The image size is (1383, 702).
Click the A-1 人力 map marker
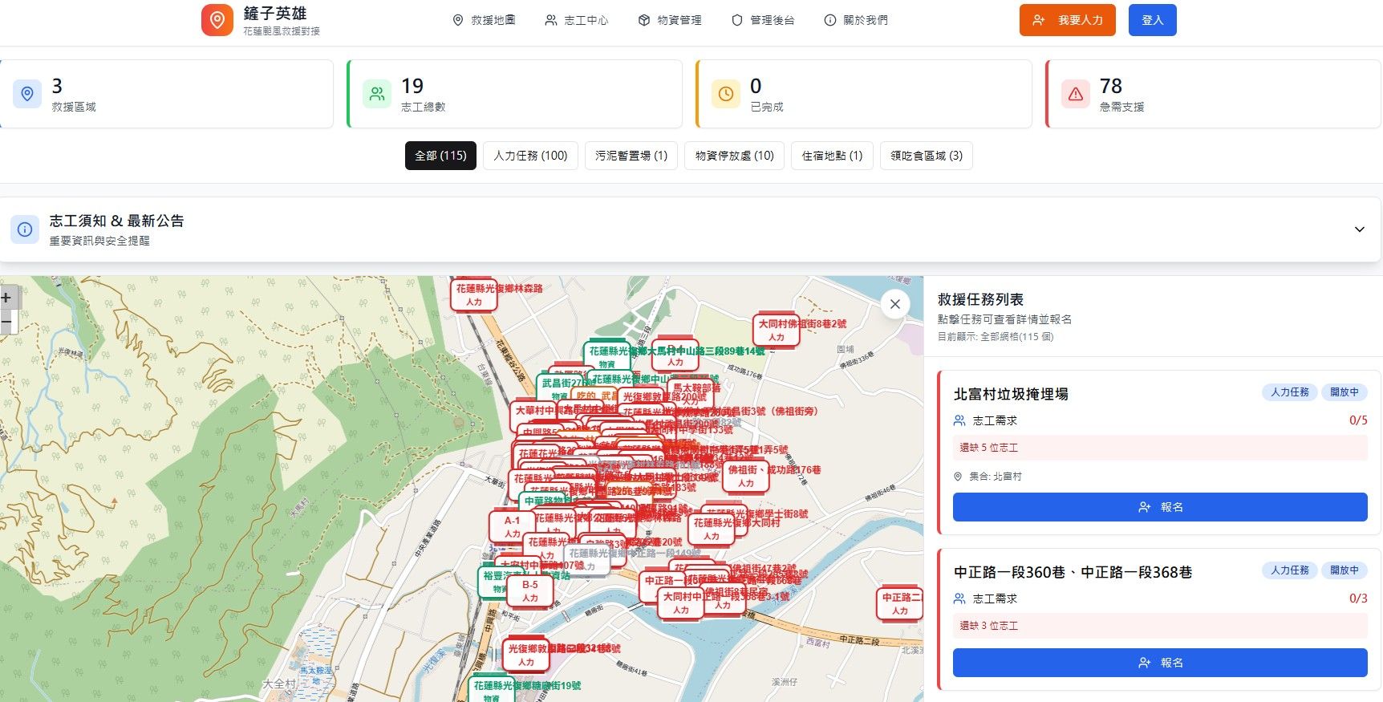pos(513,527)
